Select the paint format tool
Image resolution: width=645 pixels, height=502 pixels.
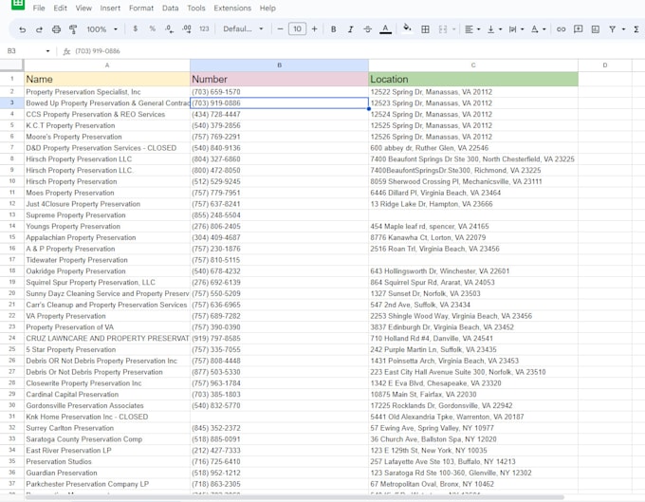pyautogui.click(x=73, y=29)
